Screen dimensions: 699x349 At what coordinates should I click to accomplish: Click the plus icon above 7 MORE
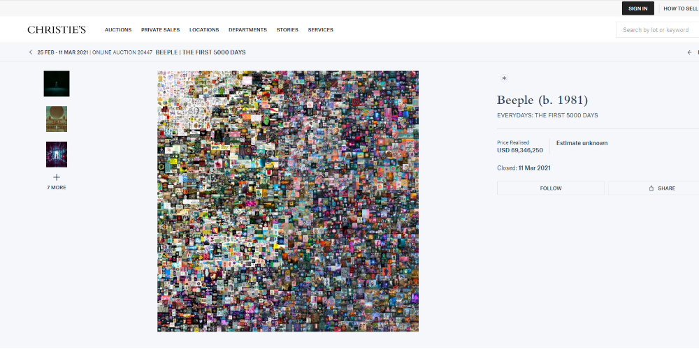[57, 177]
